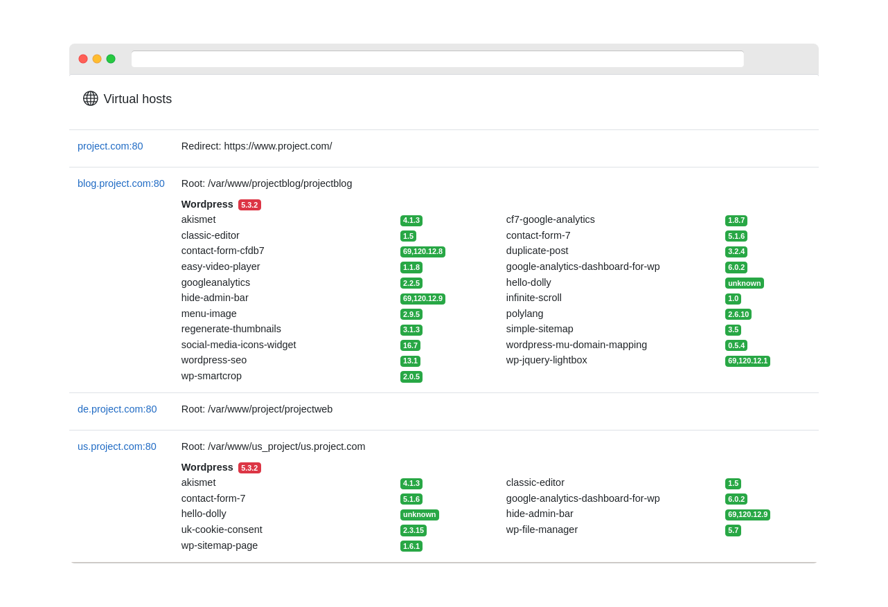
Task: Click duplicate-post plugin name
Action: pos(538,251)
